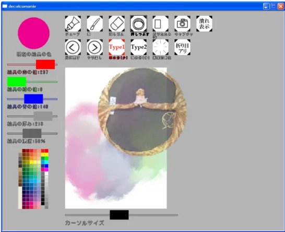Select the Type1 mode button
Image resolution: width=285 pixels, height=232 pixels.
pyautogui.click(x=117, y=47)
